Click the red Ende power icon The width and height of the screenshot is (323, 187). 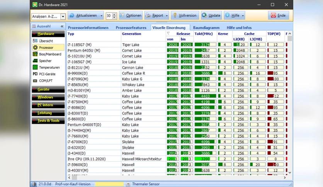pos(274,15)
